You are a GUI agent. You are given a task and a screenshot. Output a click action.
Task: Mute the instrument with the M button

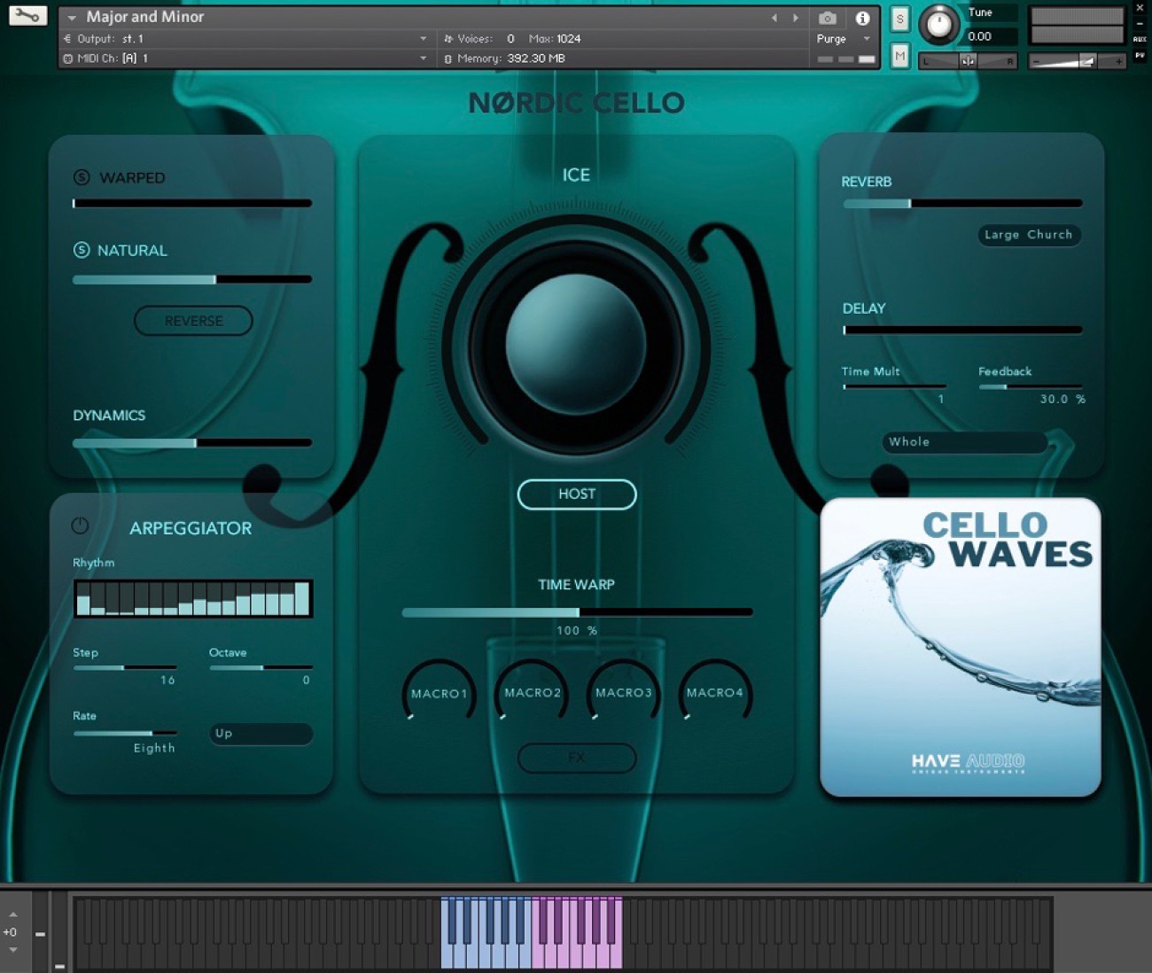(899, 55)
